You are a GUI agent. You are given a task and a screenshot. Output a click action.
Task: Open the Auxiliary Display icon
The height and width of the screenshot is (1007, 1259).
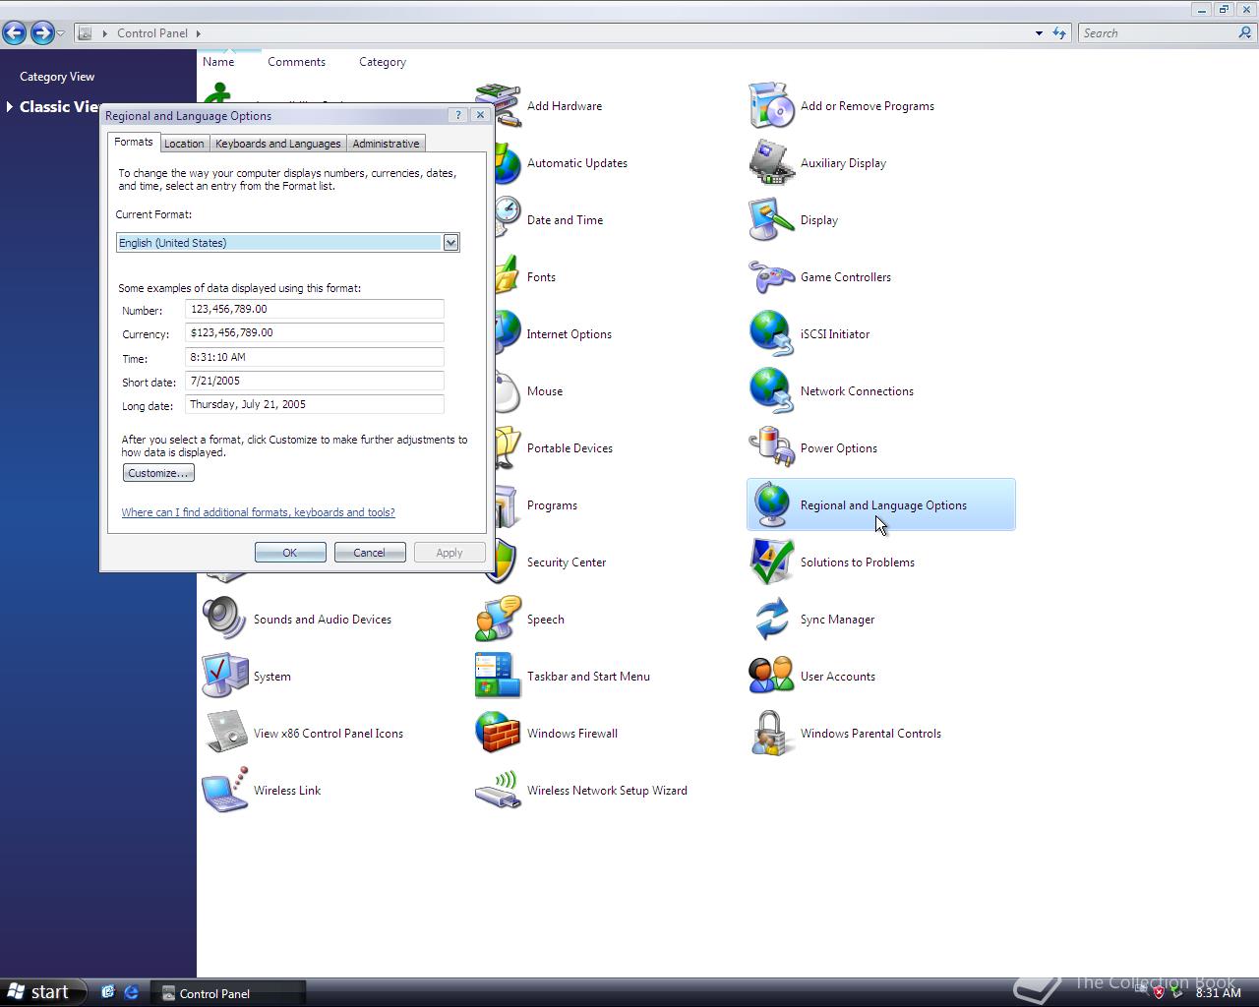pos(771,163)
